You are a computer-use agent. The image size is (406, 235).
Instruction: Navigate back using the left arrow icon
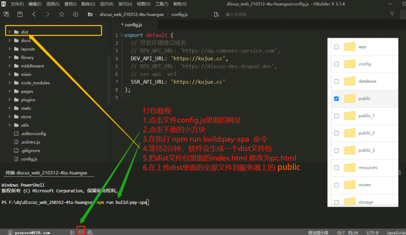pos(34,14)
